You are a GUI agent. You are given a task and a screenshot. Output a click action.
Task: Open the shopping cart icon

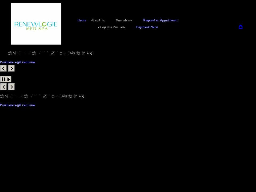tap(241, 27)
